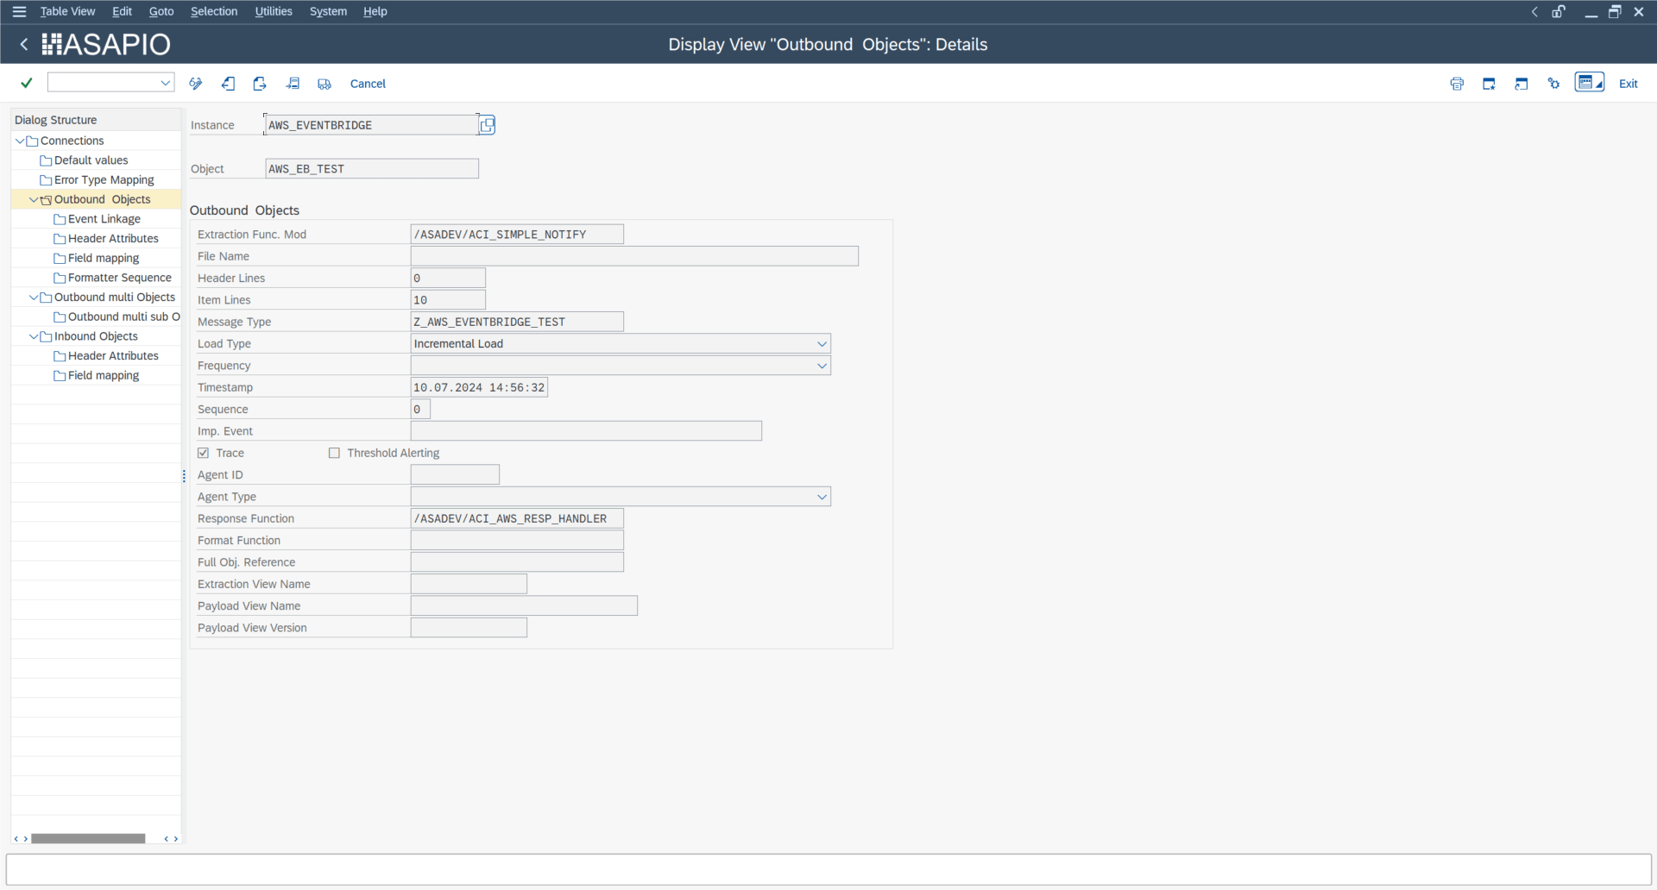Collapse the Outbound Objects tree node
Screen dimensions: 1657x890
34,199
